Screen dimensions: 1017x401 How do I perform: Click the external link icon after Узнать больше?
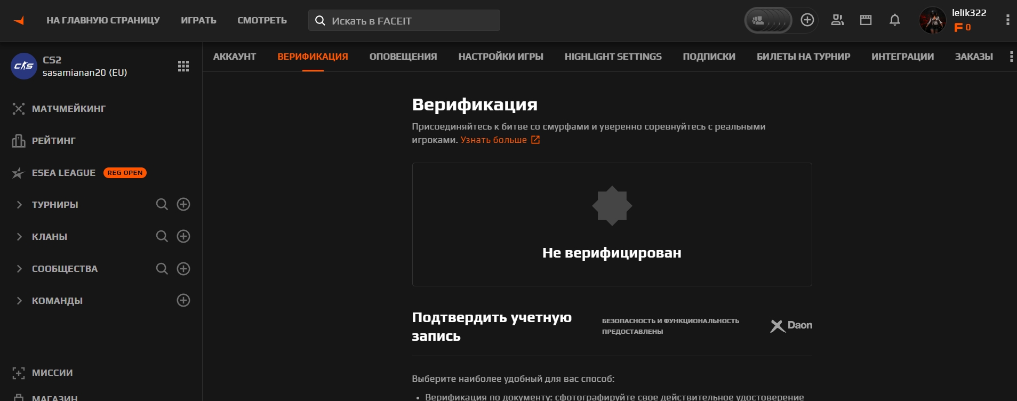[x=535, y=140]
